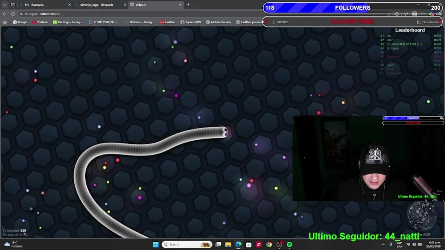Open the red AMD app on taskbar
Image resolution: width=445 pixels, height=250 pixels.
pos(259,245)
